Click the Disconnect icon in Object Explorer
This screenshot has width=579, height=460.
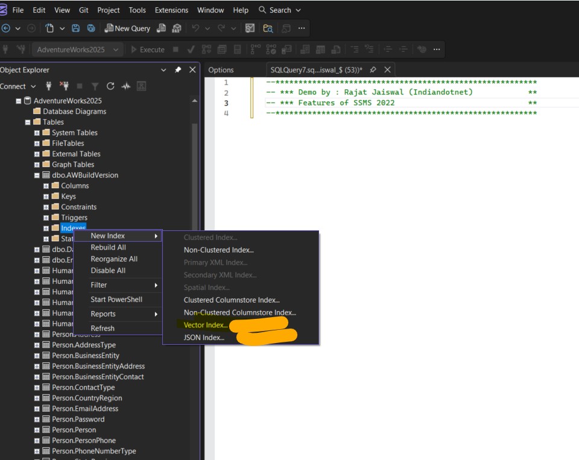pyautogui.click(x=65, y=85)
